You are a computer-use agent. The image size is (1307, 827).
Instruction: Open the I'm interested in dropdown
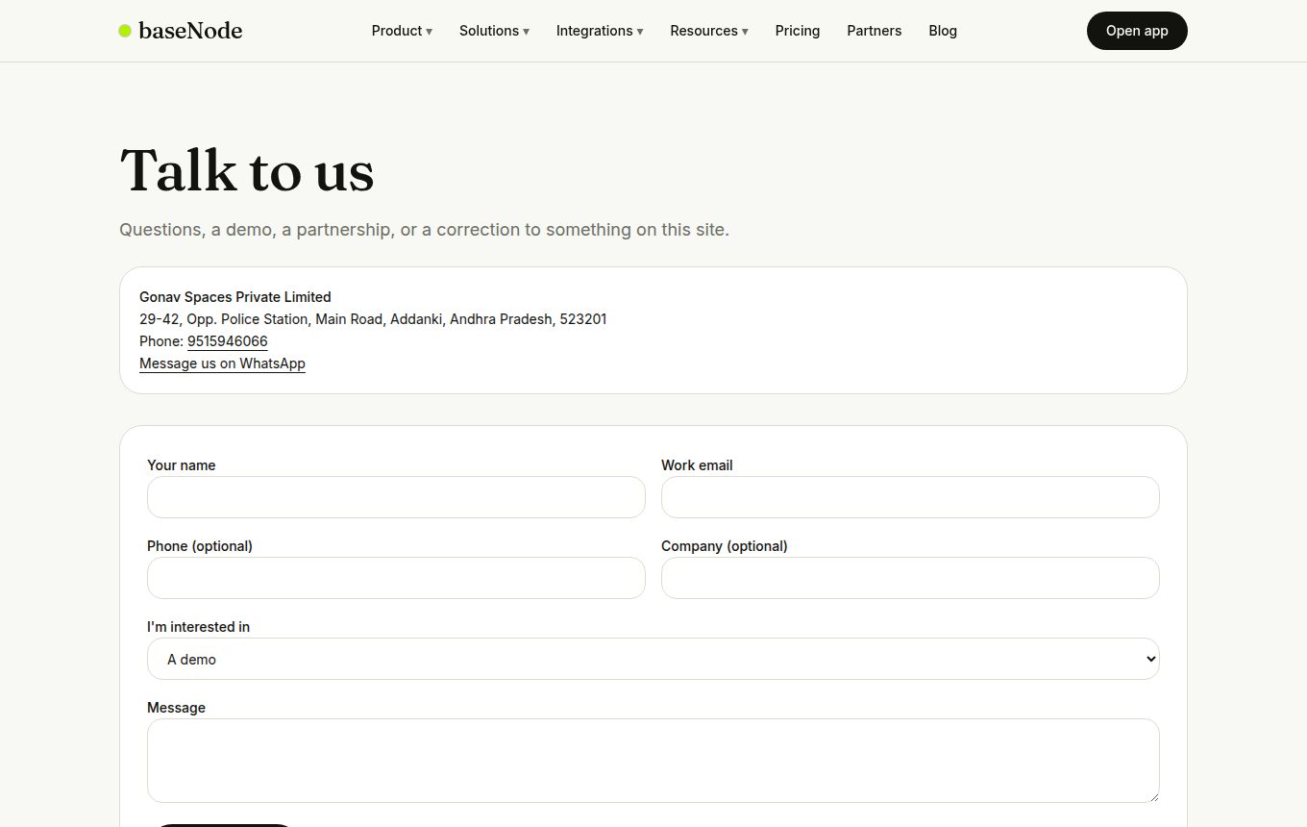coord(653,659)
